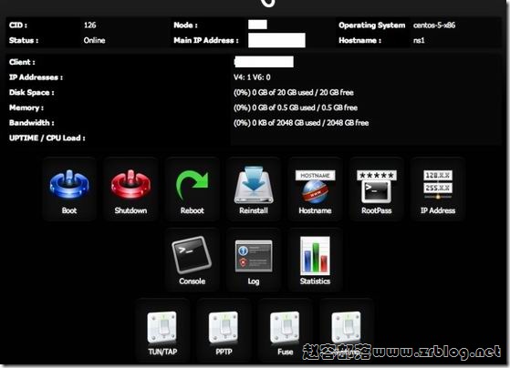
Task: Open the Hostname globe icon
Action: click(x=315, y=187)
